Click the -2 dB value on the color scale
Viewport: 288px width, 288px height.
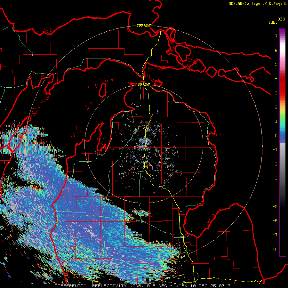[275, 164]
